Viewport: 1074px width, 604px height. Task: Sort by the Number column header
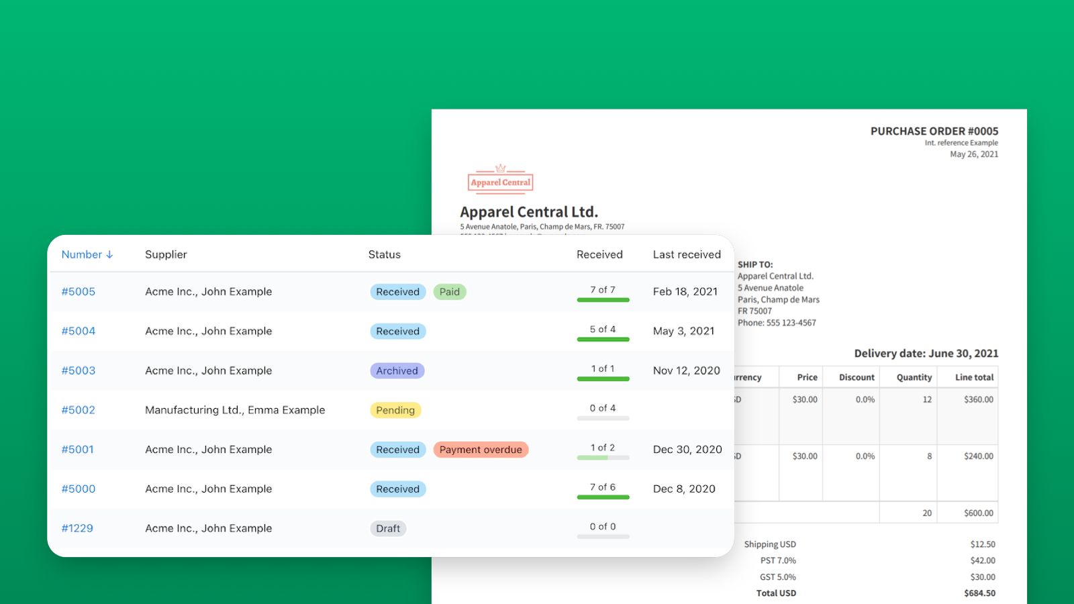click(87, 254)
